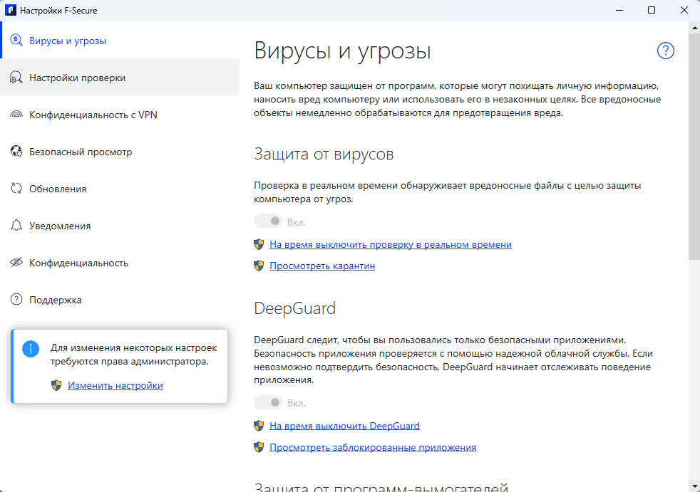This screenshot has width=700, height=492.
Task: Click the F-Secure logo in the title bar
Action: [10, 10]
